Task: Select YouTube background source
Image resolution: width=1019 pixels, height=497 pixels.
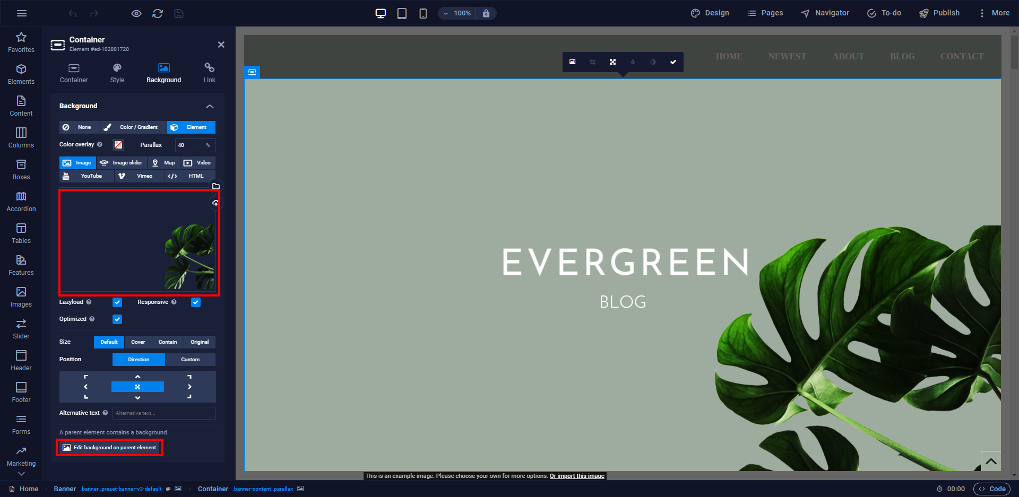Action: click(x=87, y=176)
